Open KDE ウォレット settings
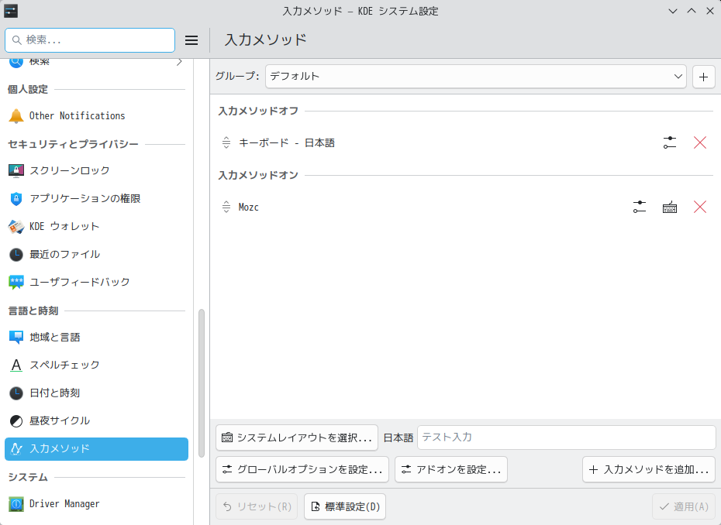The image size is (721, 525). (x=97, y=226)
